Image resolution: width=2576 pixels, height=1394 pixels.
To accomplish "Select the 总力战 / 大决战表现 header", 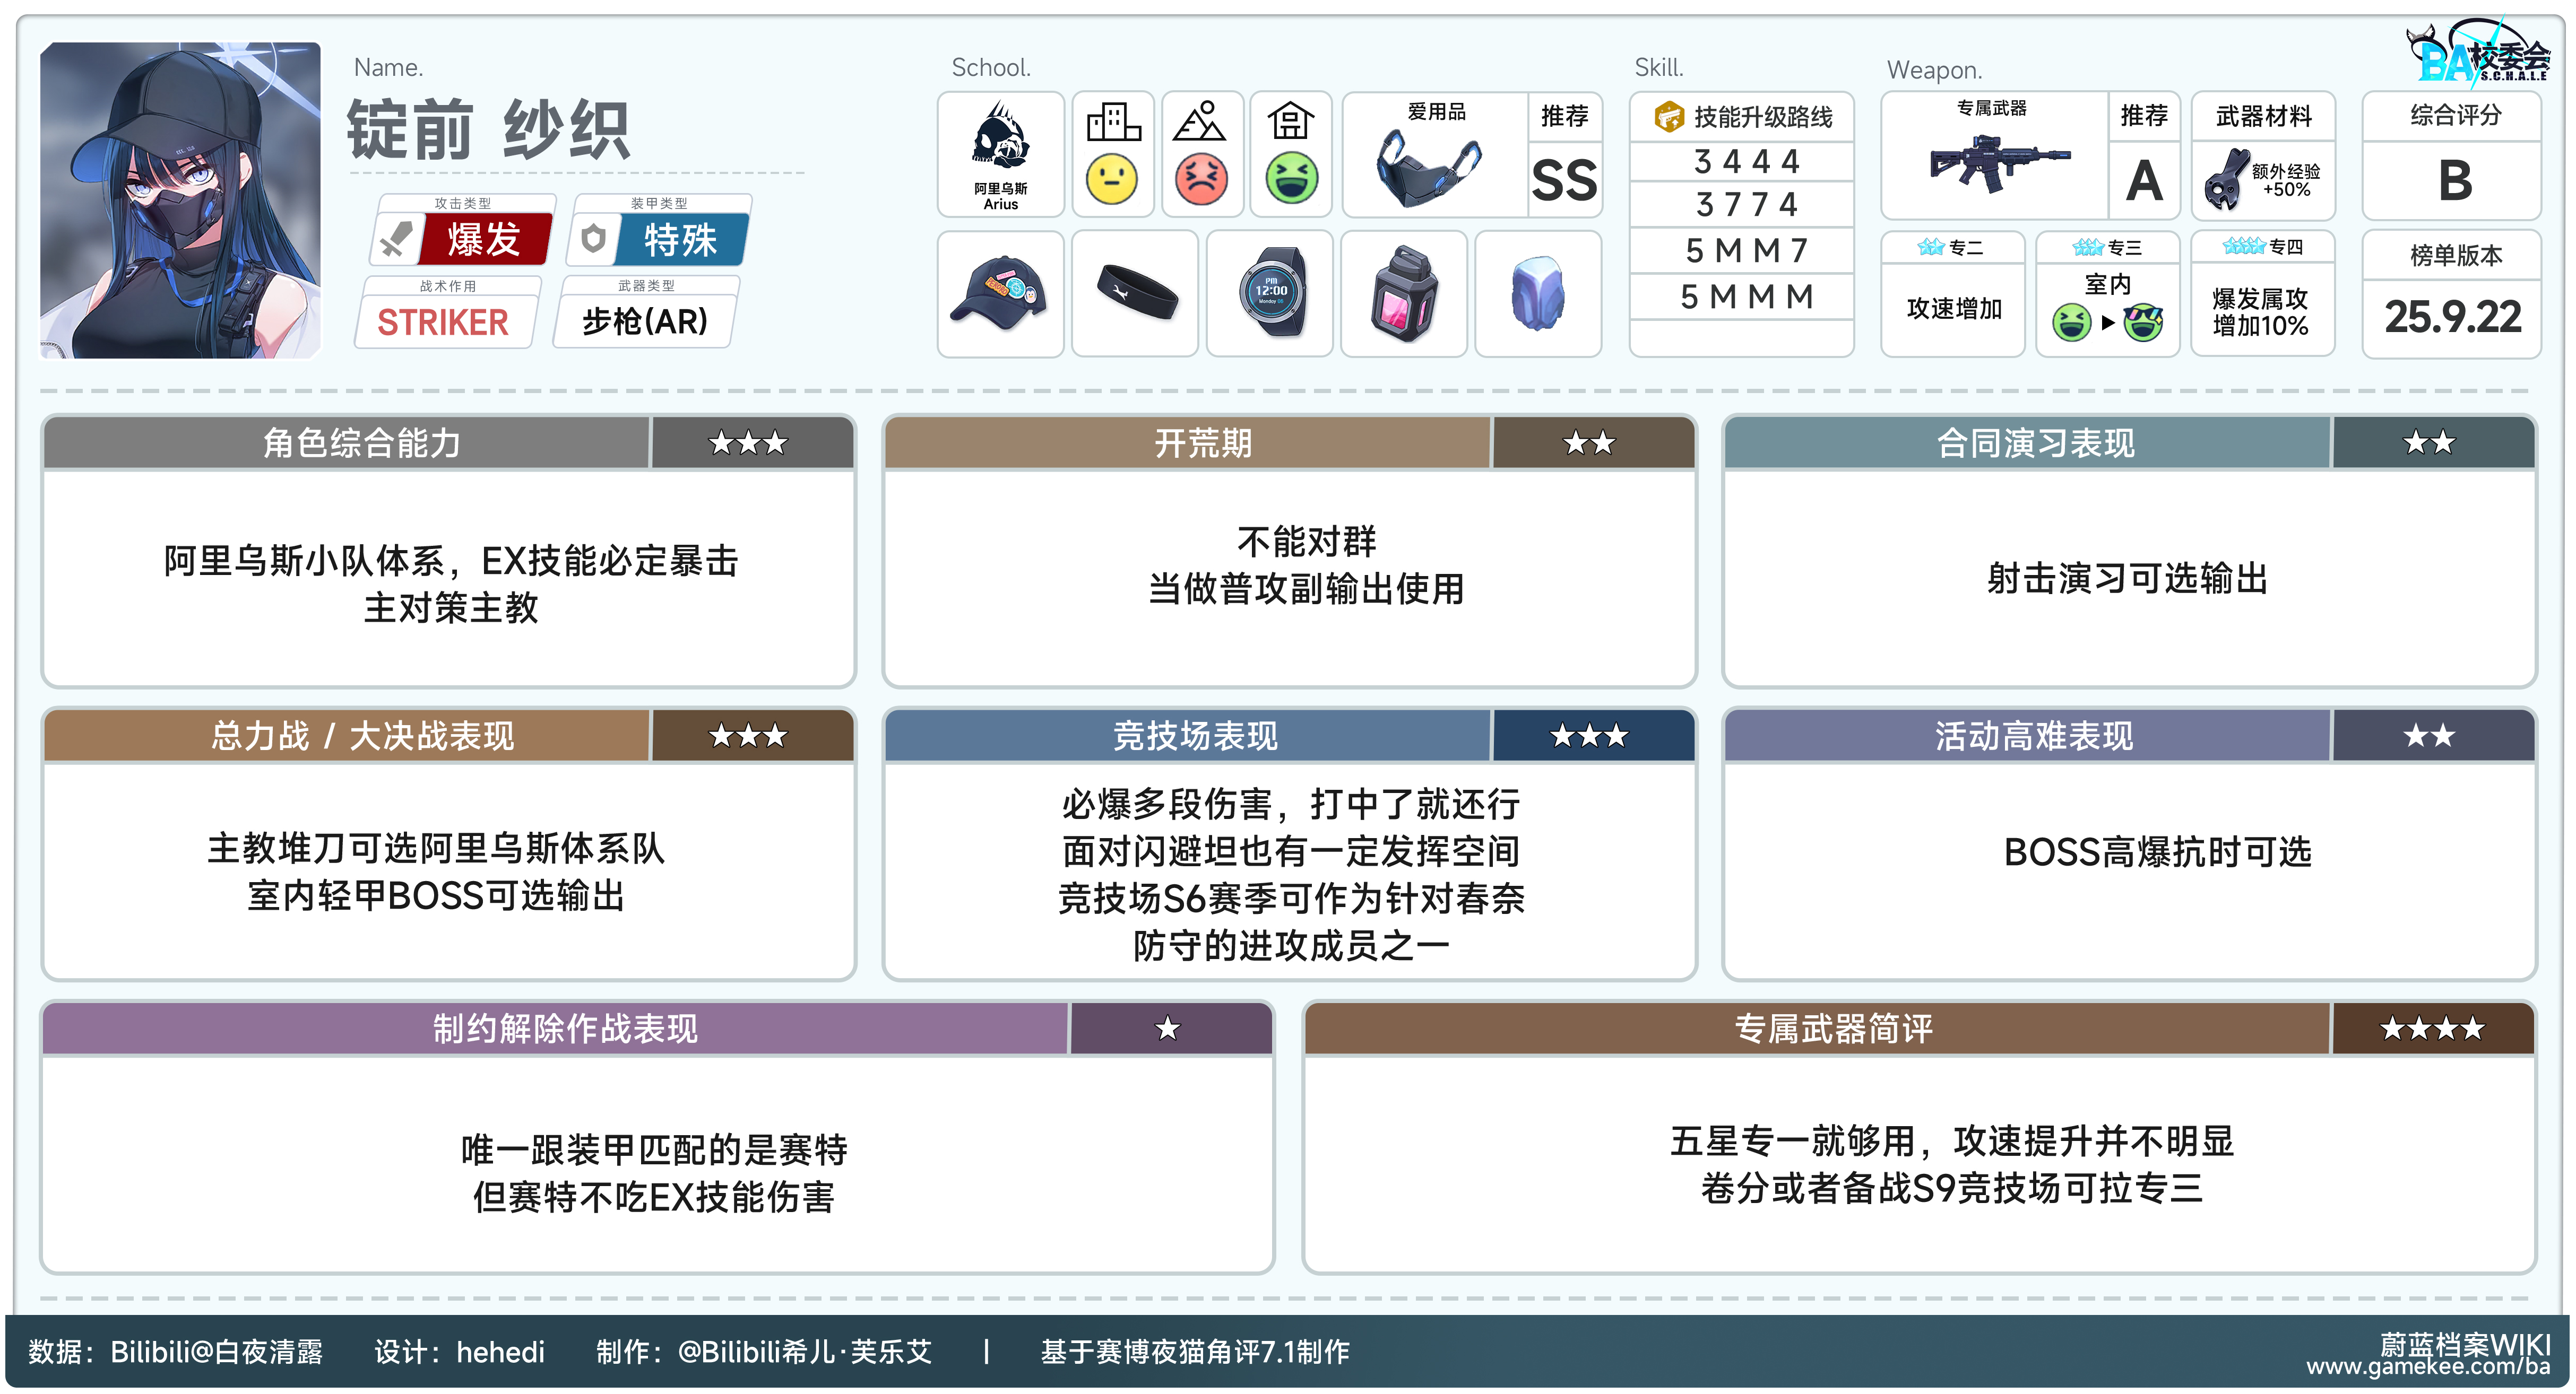I will 361,736.
